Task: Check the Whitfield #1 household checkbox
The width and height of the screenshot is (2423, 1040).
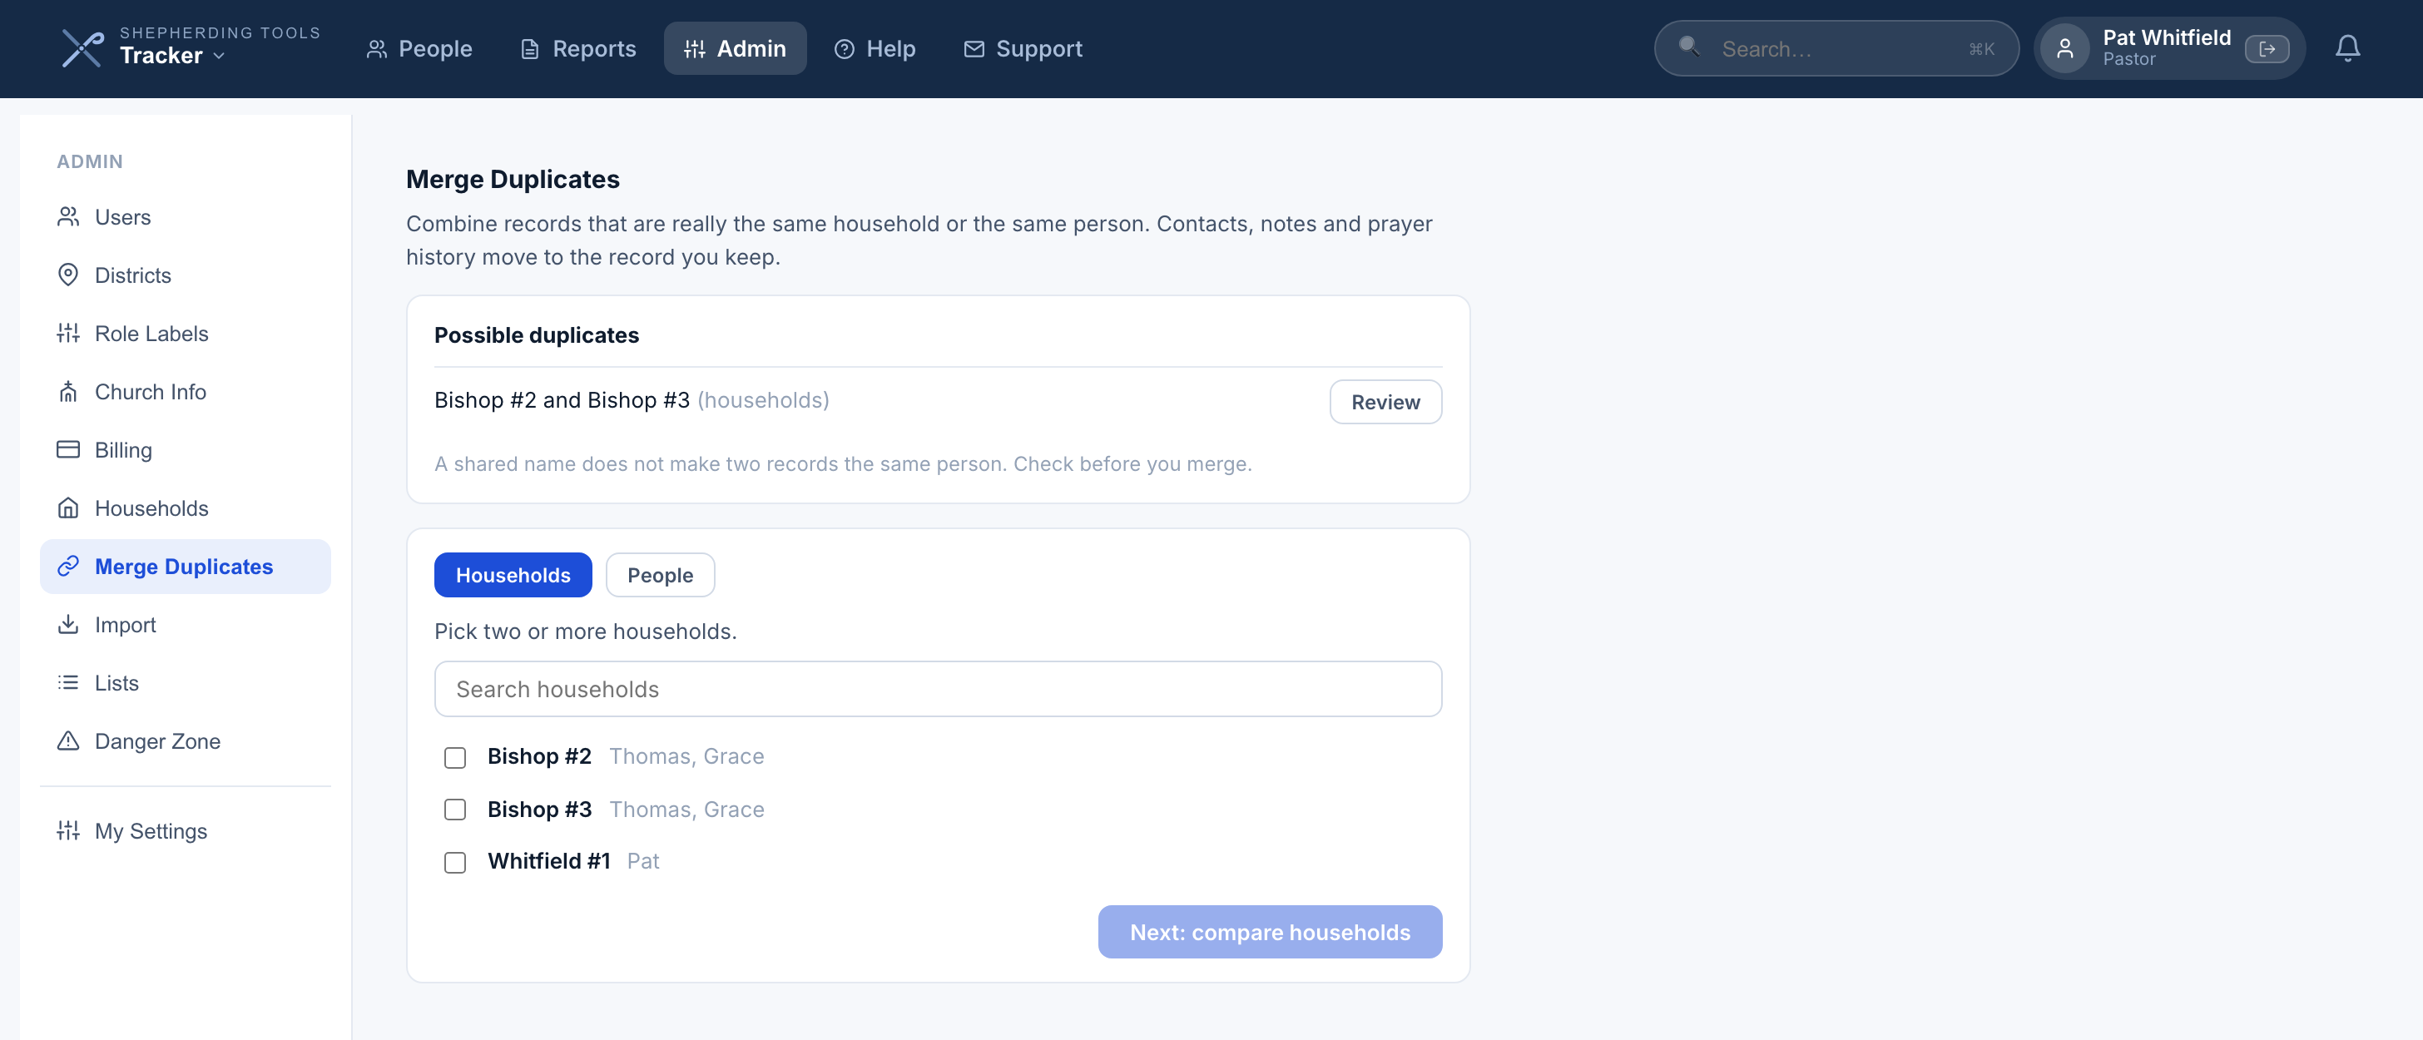Action: (455, 862)
